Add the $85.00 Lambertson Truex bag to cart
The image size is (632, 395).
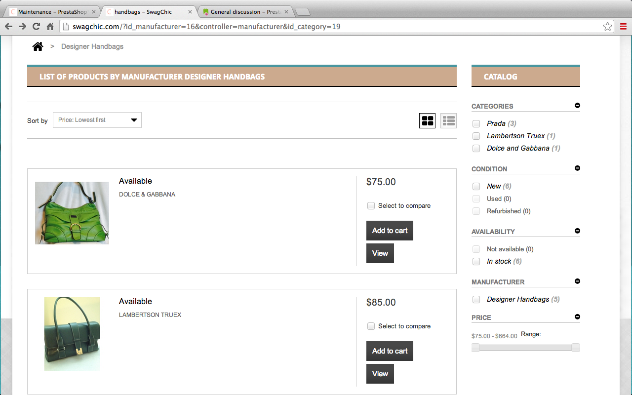click(x=390, y=351)
